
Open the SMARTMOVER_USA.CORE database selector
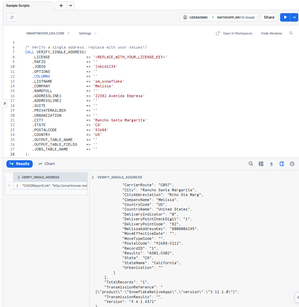point(48,33)
